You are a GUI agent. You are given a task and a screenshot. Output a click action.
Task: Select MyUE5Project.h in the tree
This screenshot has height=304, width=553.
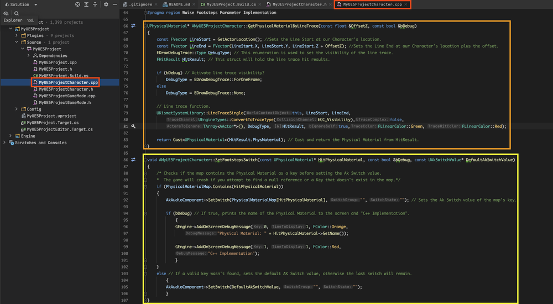point(55,69)
